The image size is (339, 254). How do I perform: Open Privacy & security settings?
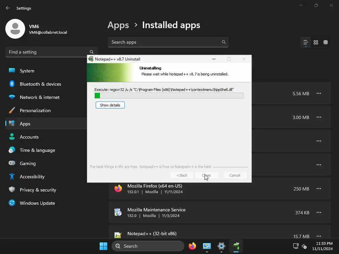[46, 190]
